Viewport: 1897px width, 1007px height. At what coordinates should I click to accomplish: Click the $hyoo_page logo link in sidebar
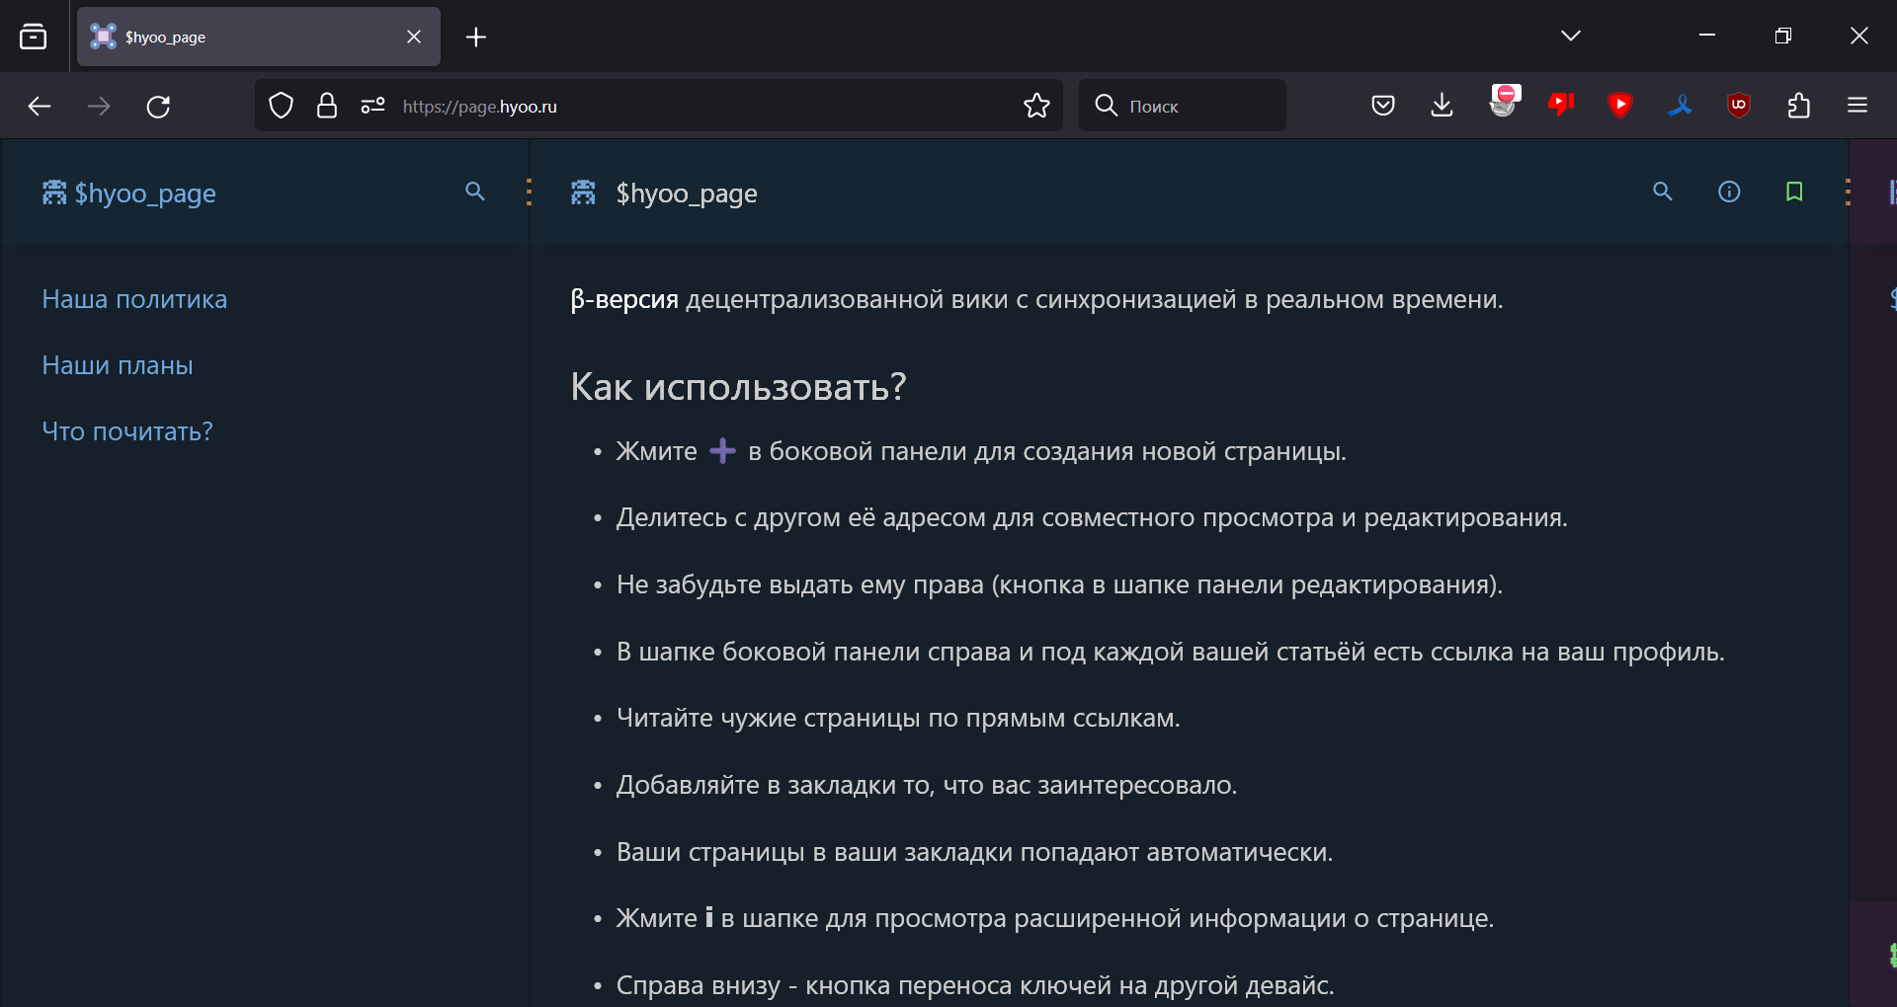pyautogui.click(x=129, y=194)
